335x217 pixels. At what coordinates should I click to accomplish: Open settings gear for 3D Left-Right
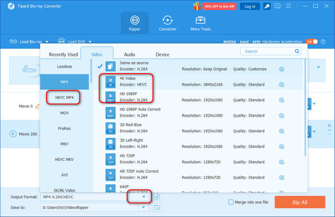coord(281,147)
